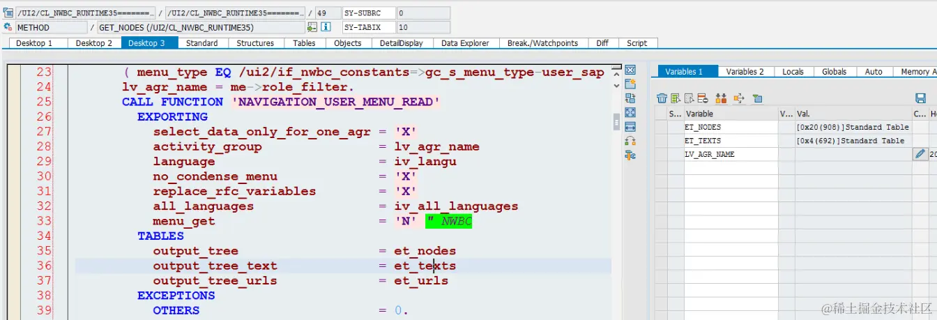This screenshot has height=320, width=937.
Task: Open the DetailDisplay tab
Action: (x=401, y=43)
